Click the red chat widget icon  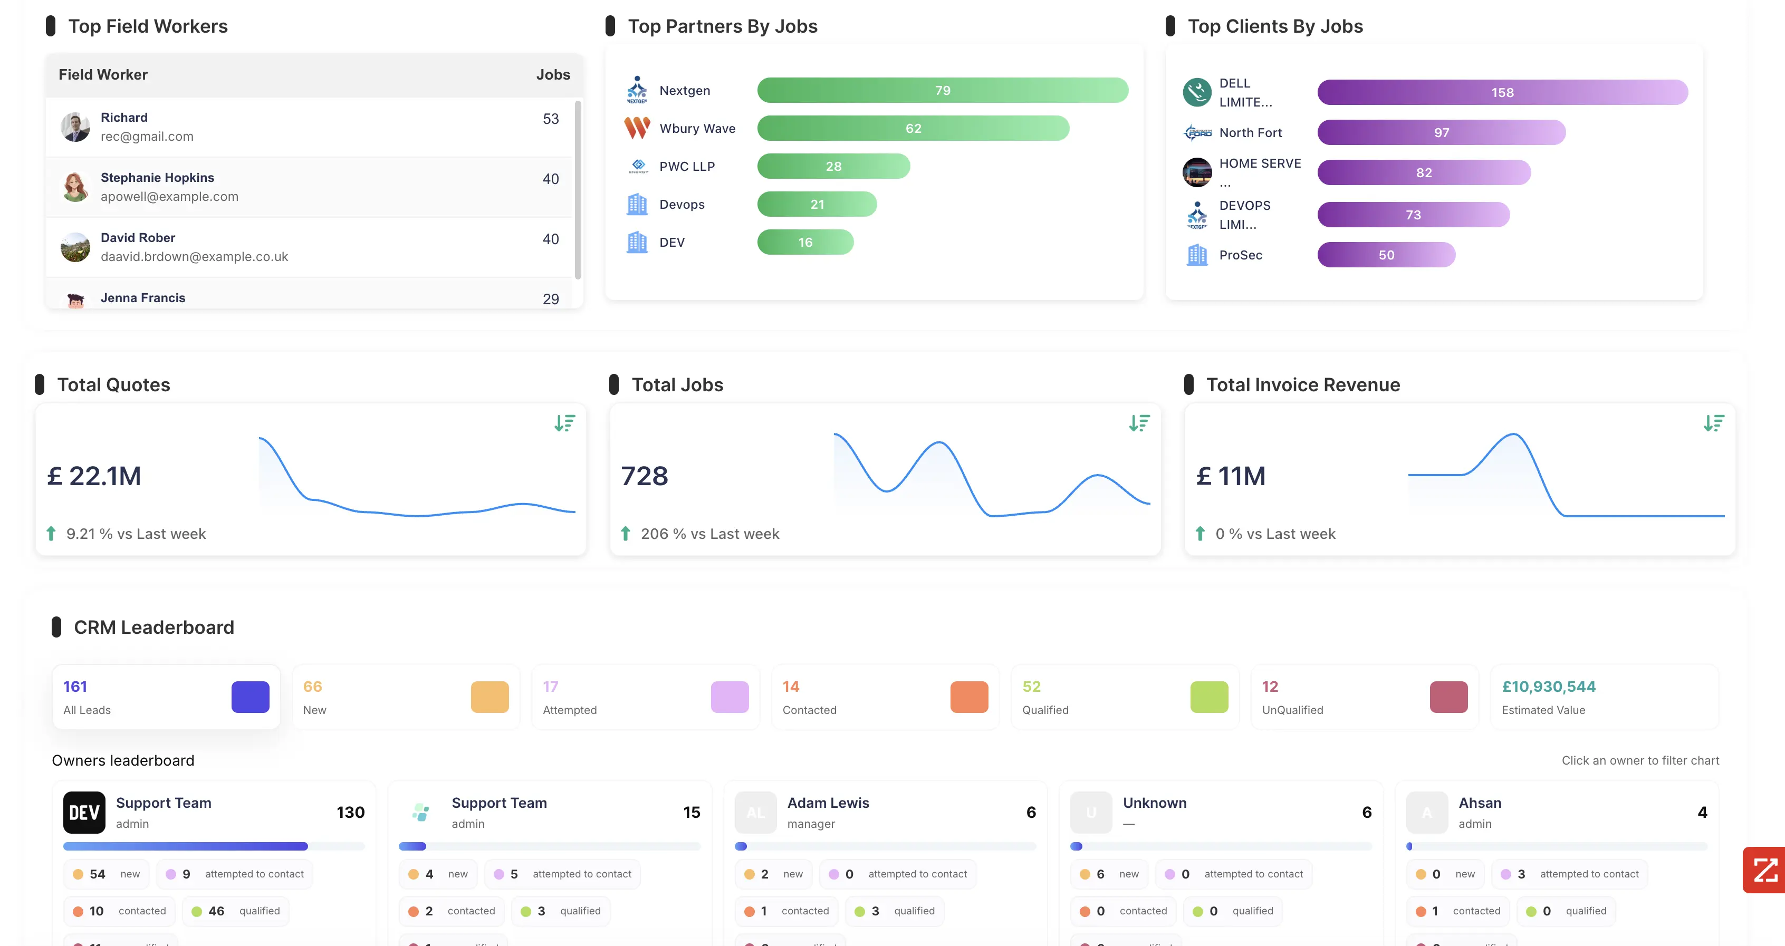click(x=1764, y=870)
